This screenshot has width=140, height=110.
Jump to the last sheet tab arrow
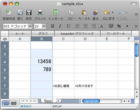coord(35,101)
